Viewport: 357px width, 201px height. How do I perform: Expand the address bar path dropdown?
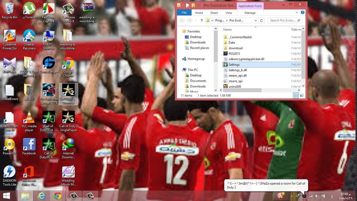[255, 20]
